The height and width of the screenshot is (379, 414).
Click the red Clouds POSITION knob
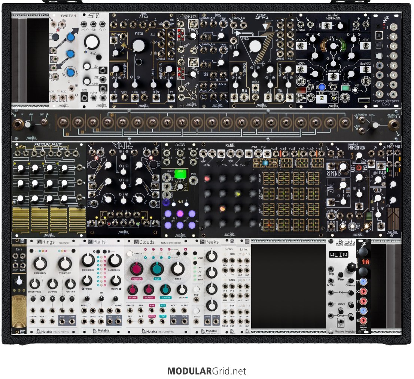click(137, 269)
